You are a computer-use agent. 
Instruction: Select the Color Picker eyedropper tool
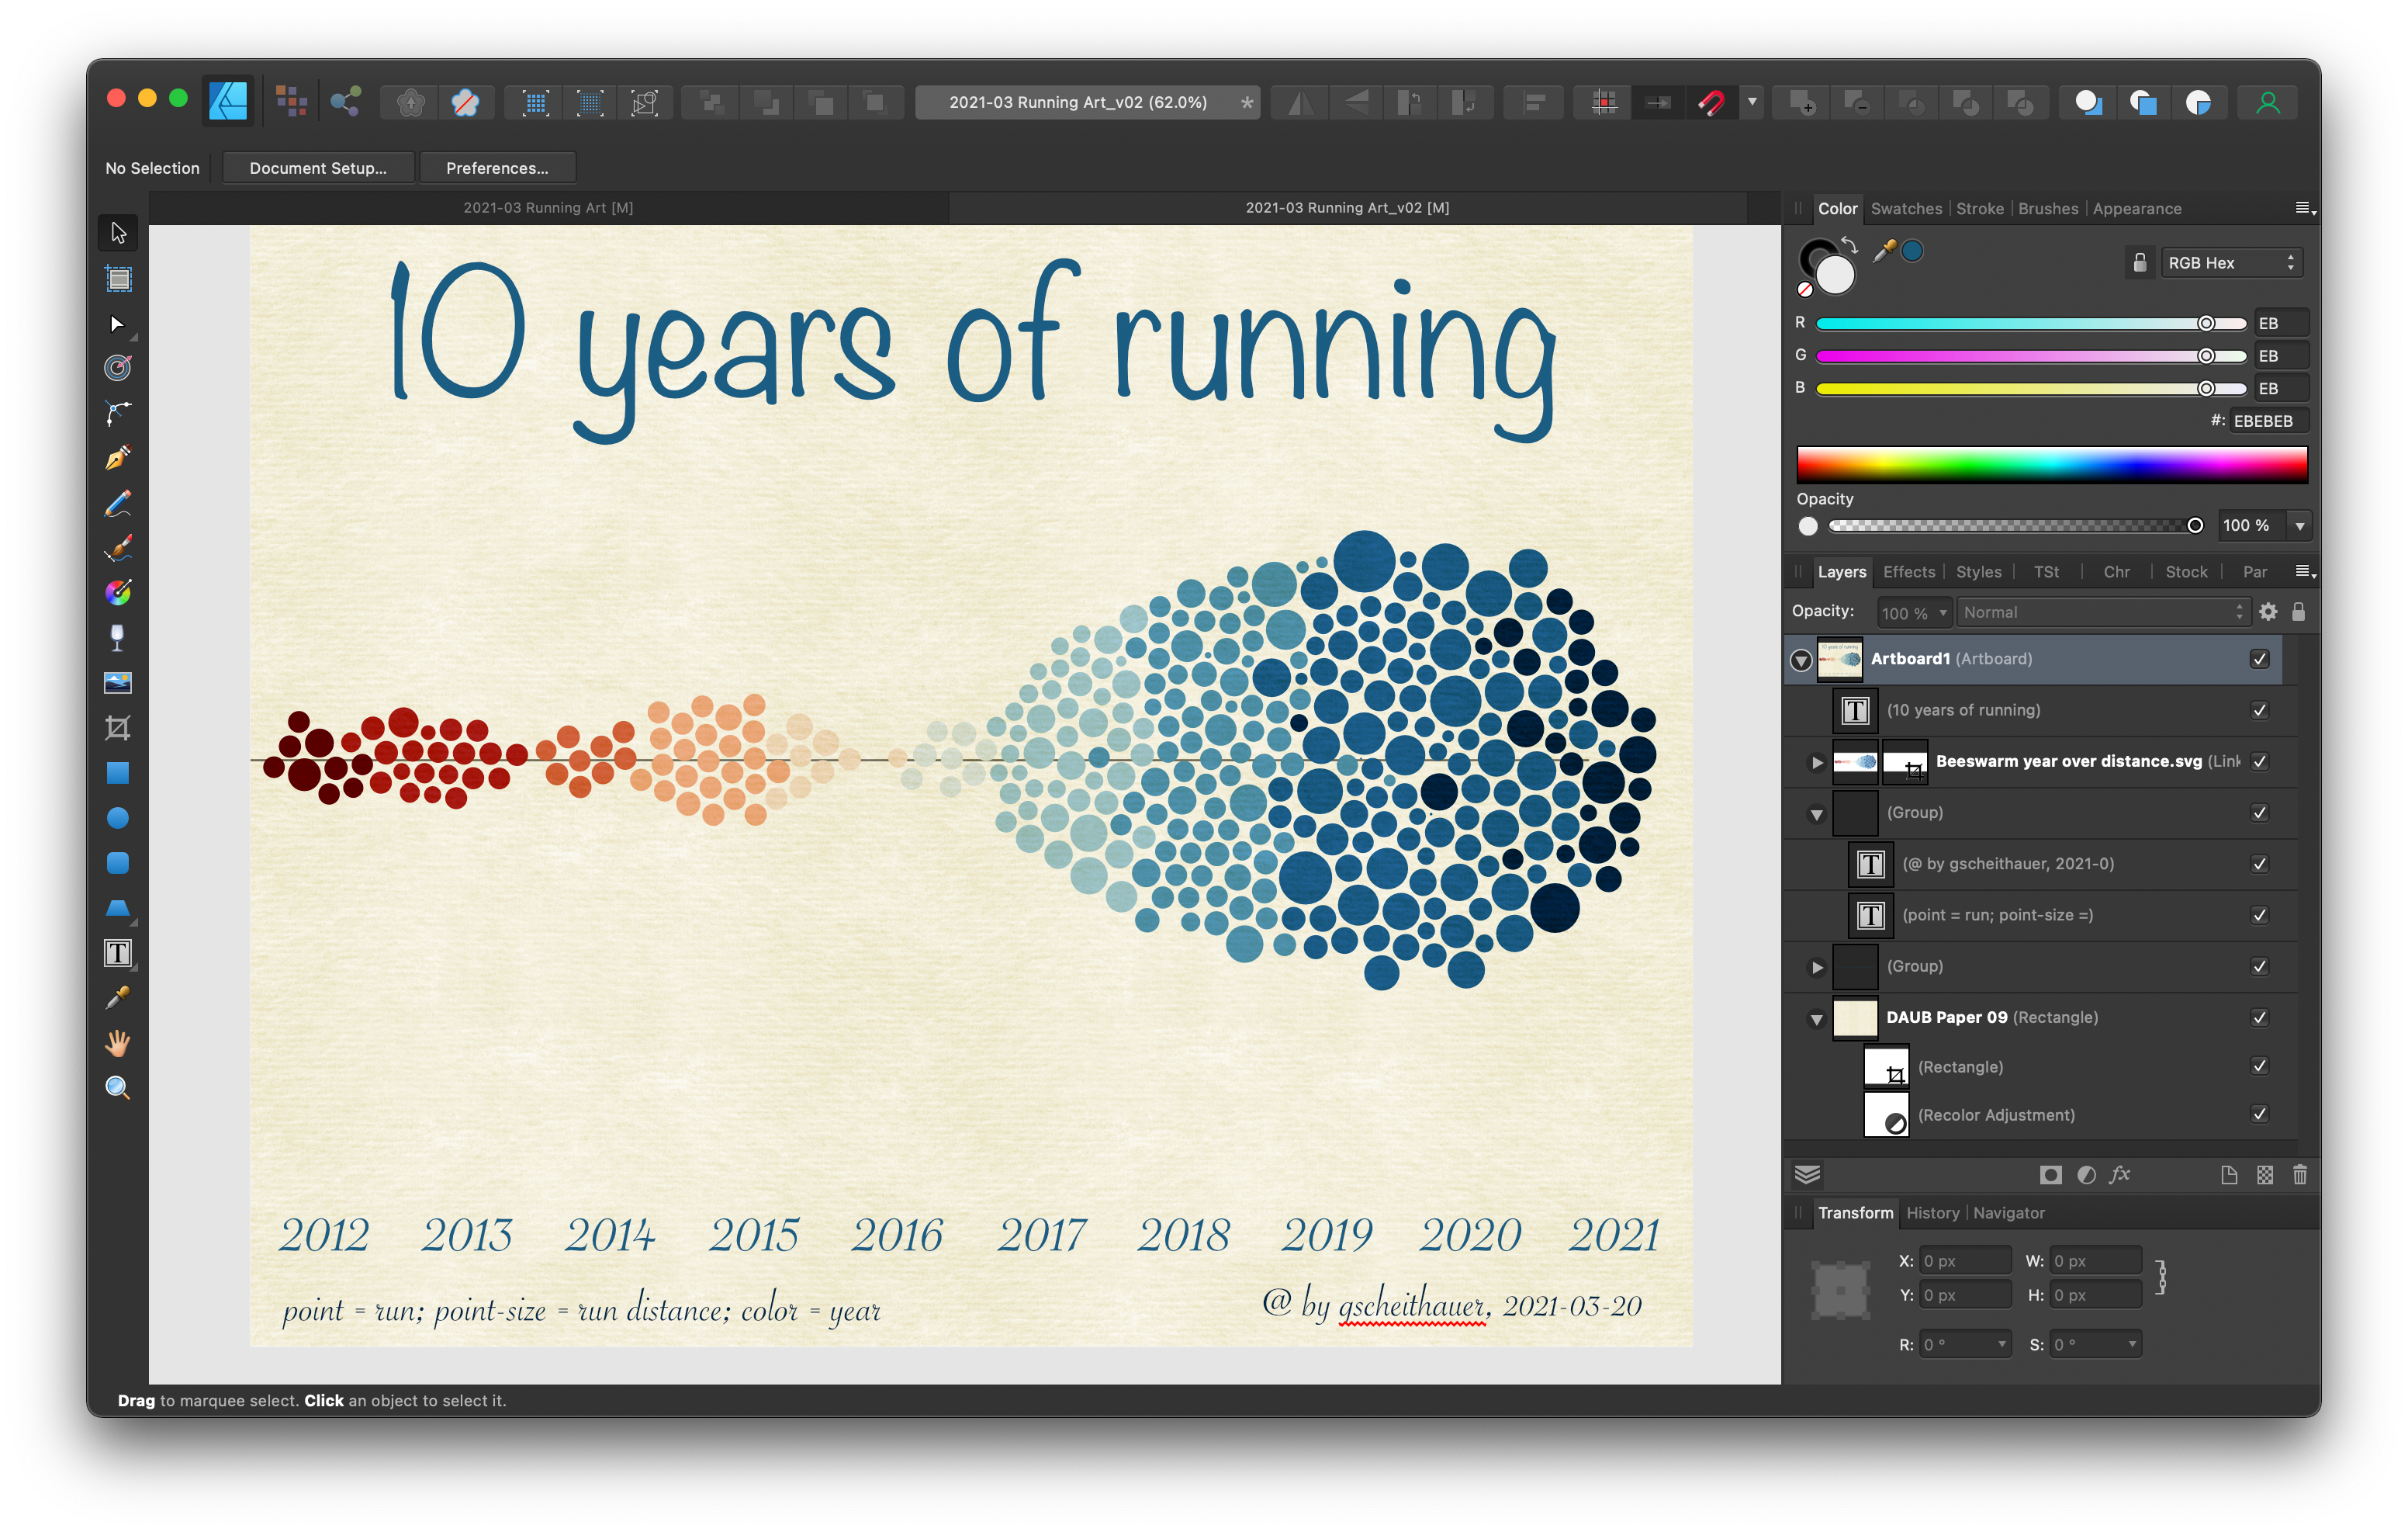click(x=118, y=997)
